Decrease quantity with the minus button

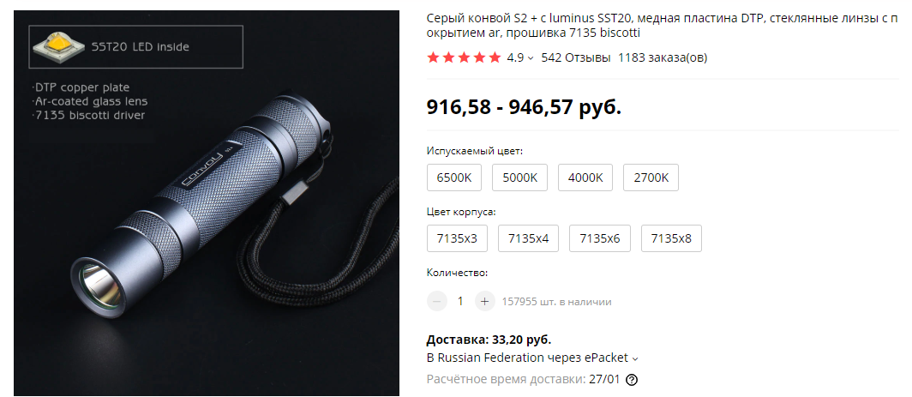pyautogui.click(x=437, y=301)
